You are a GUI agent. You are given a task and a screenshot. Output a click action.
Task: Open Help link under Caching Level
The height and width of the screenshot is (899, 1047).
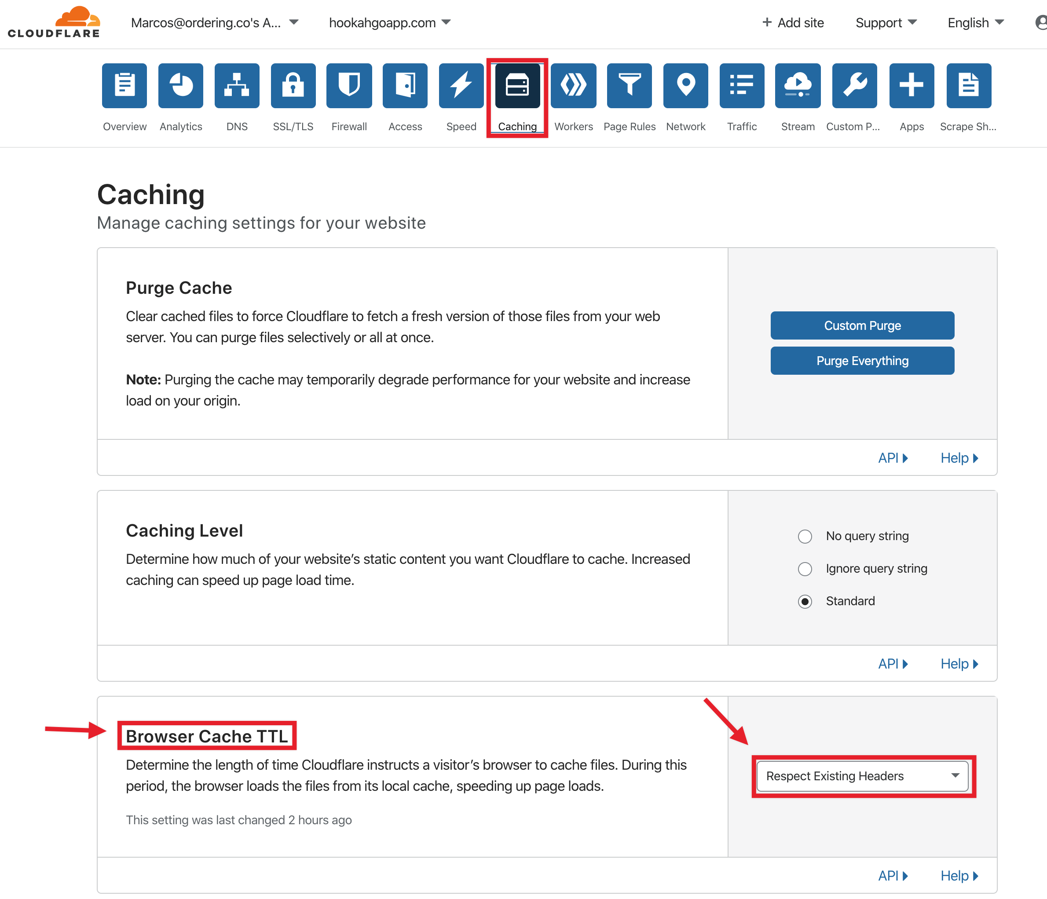pyautogui.click(x=959, y=664)
